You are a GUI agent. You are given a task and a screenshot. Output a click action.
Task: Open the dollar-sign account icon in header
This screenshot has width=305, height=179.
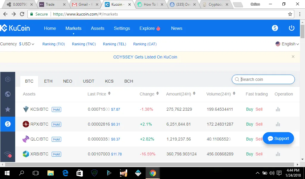pos(275,28)
